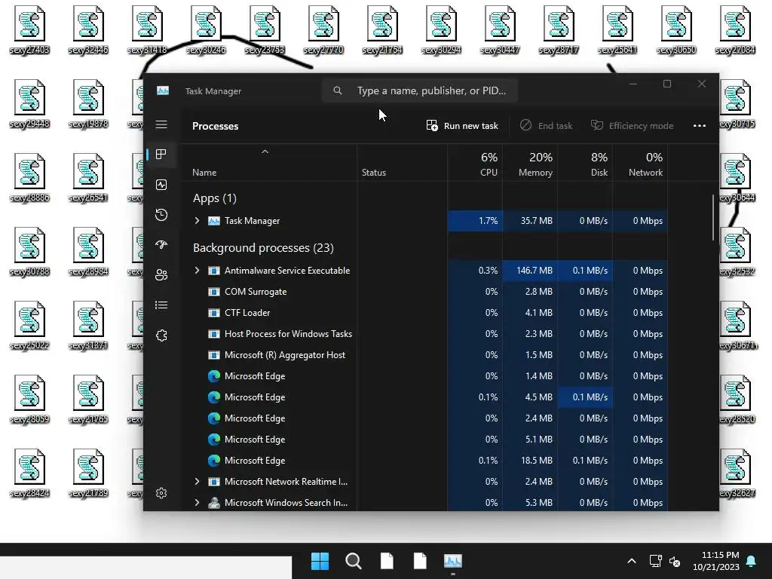Viewport: 772px width, 579px height.
Task: Open the notification bell icon
Action: (x=752, y=561)
